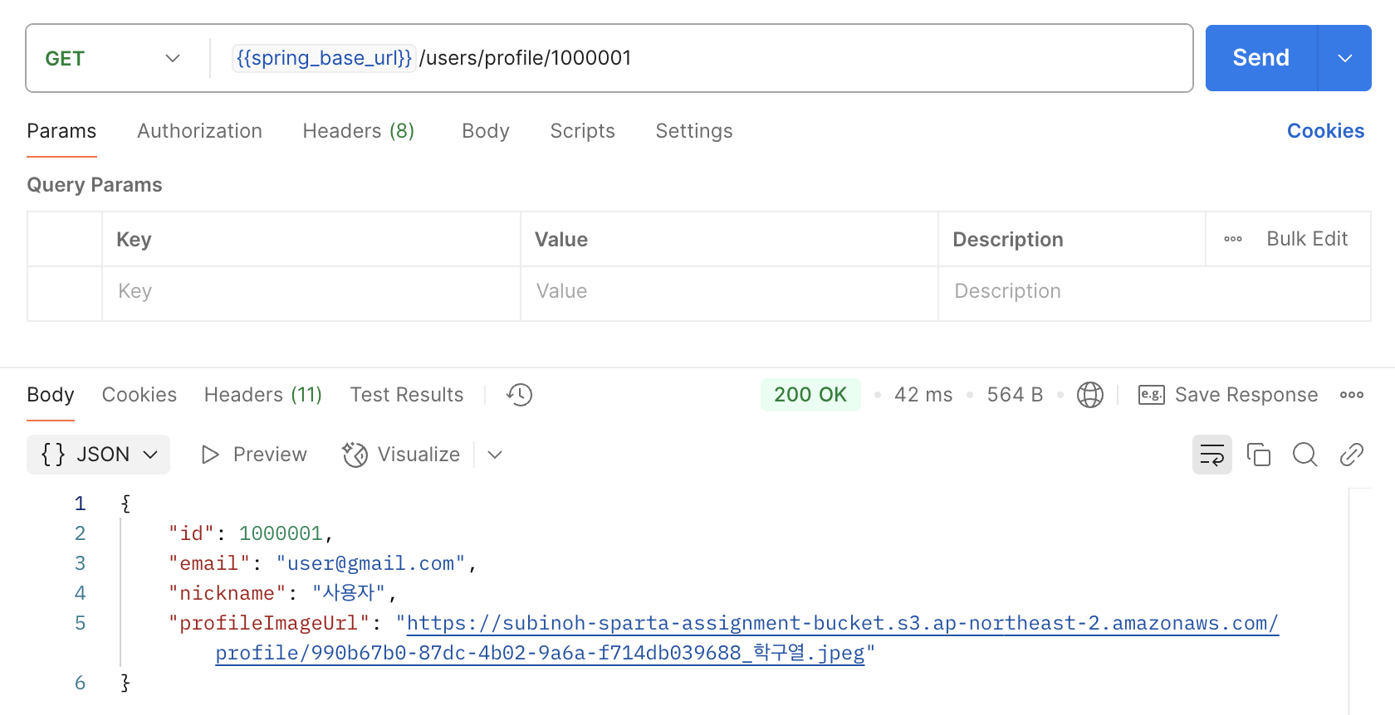
Task: Click the 42 ms response time
Action: coord(923,395)
